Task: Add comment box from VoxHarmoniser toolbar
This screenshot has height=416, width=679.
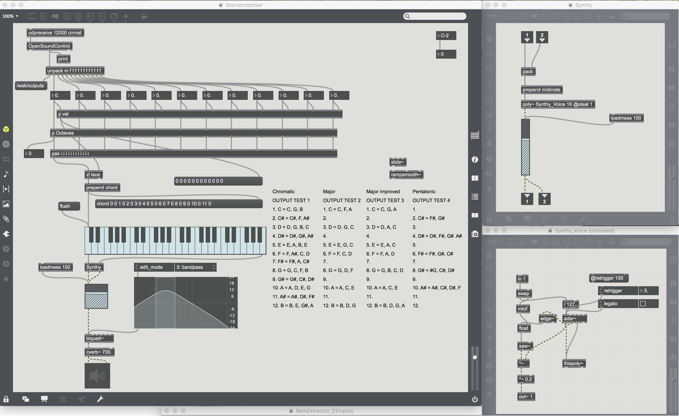Action: click(x=55, y=16)
